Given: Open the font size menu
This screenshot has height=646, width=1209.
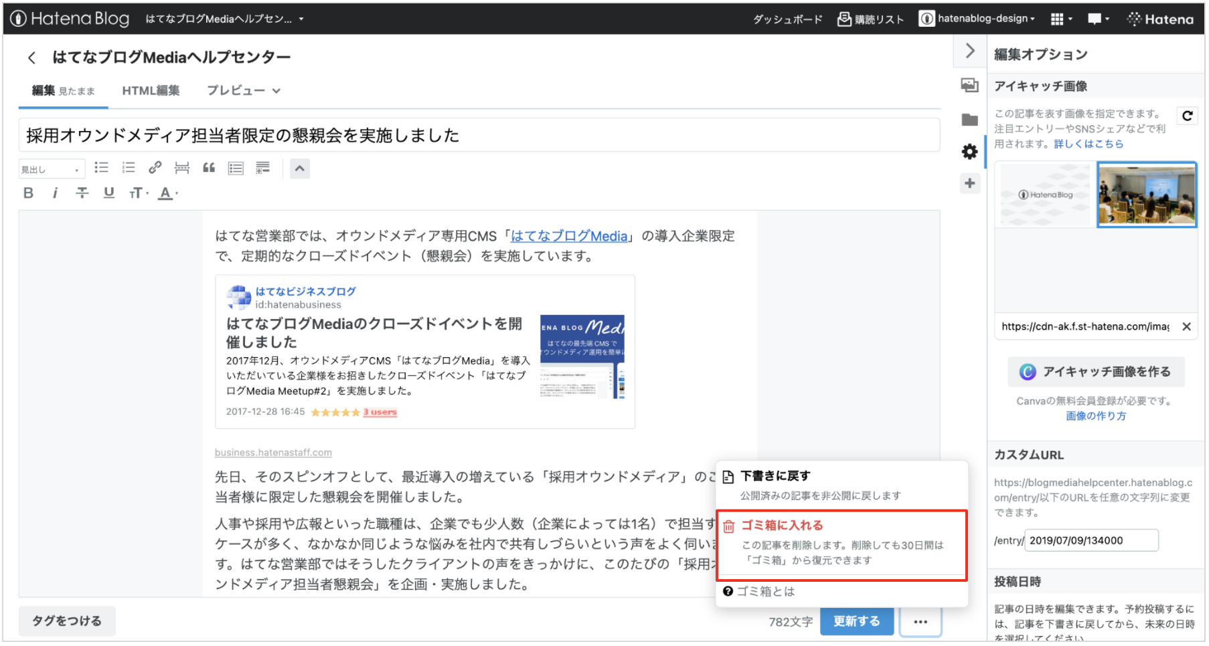Looking at the screenshot, I should click(x=139, y=193).
